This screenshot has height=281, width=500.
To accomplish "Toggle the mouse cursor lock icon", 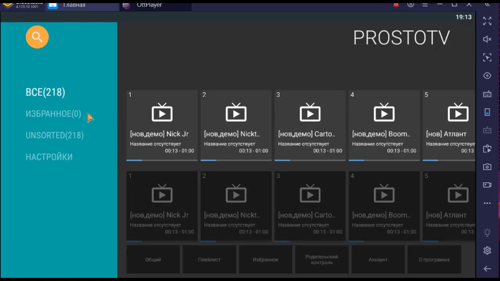I will [x=487, y=57].
